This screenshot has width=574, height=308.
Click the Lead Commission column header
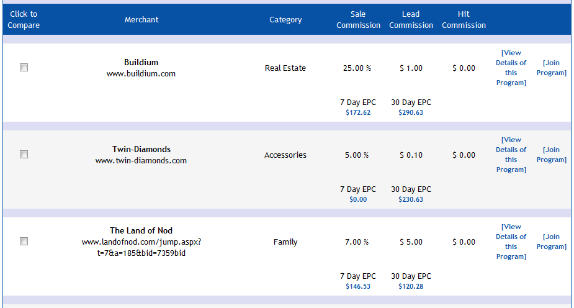click(411, 20)
